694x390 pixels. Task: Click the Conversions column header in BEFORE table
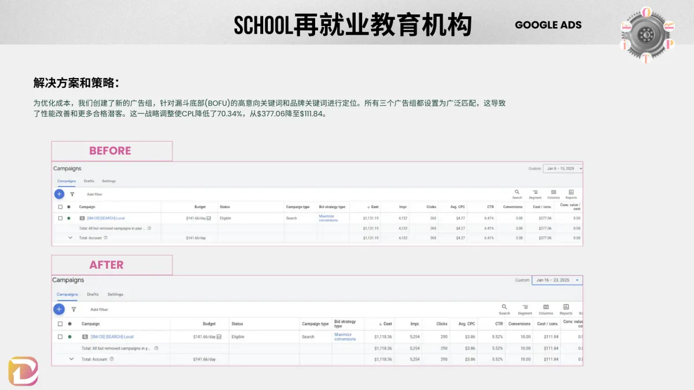click(512, 207)
